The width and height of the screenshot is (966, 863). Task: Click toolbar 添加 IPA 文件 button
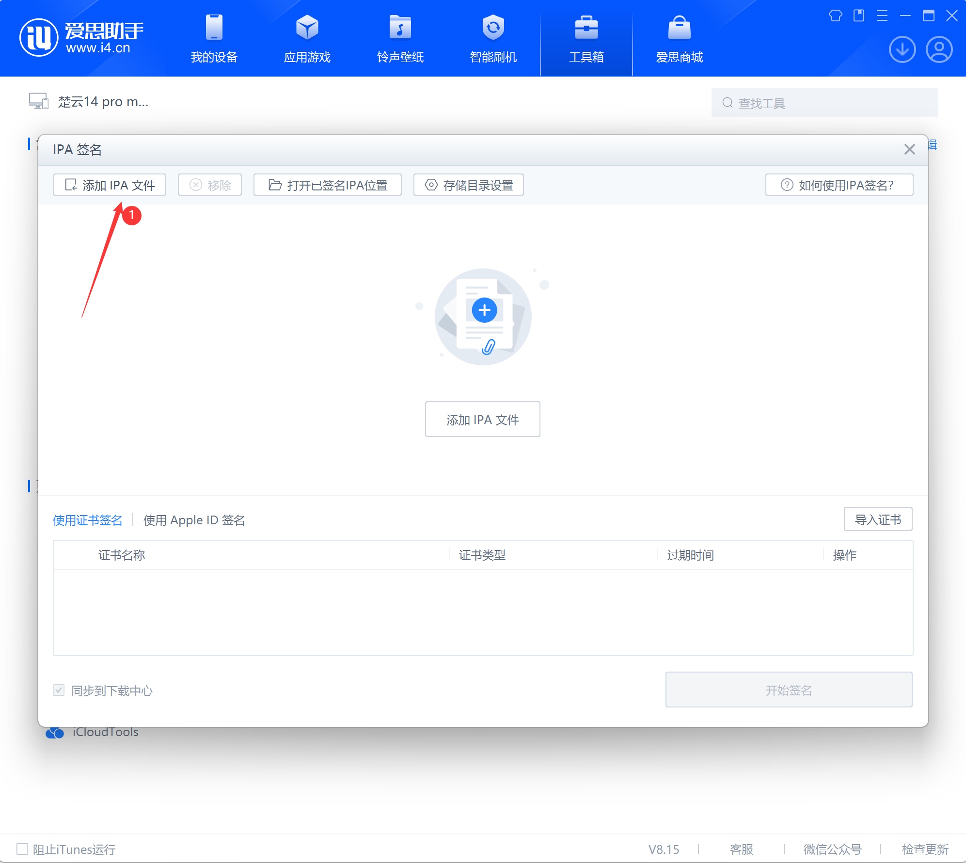click(110, 185)
